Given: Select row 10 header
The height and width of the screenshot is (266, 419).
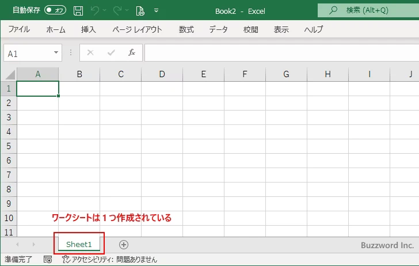Looking at the screenshot, I should 9,218.
